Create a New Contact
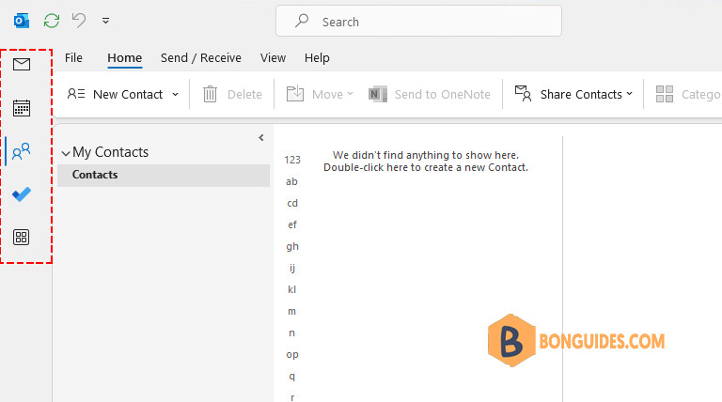Image resolution: width=722 pixels, height=402 pixels. [x=115, y=94]
